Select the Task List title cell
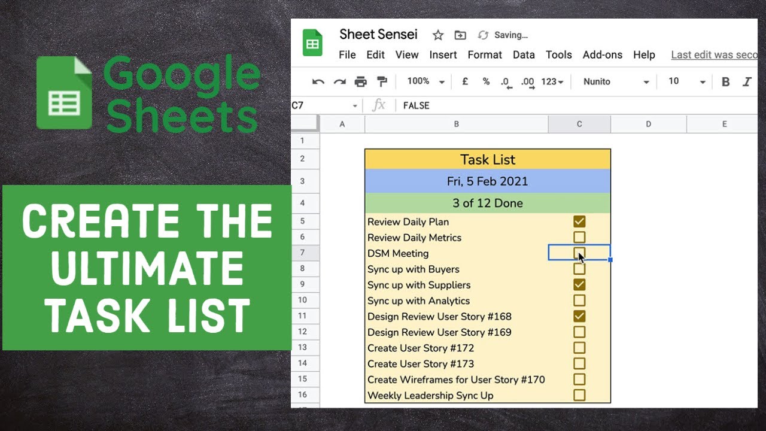766x431 pixels. click(x=488, y=159)
